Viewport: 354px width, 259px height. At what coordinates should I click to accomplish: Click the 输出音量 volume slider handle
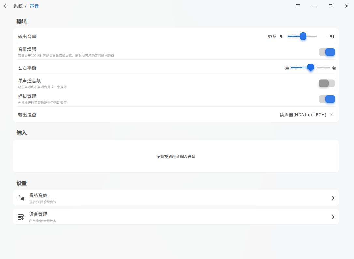point(303,36)
